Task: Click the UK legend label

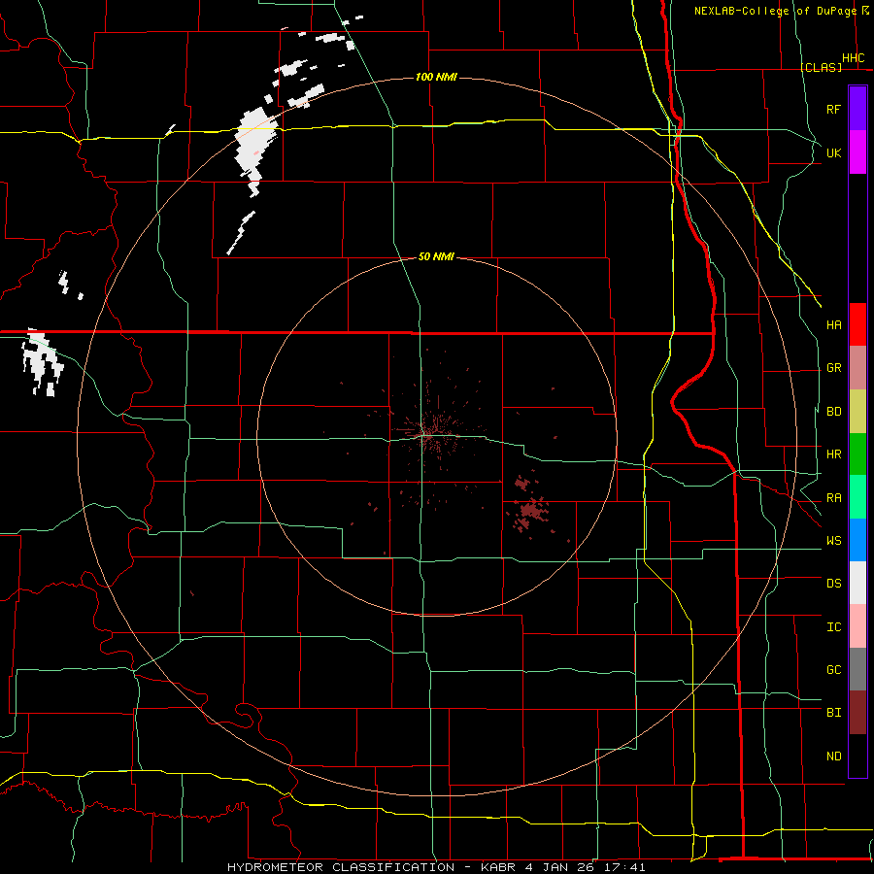Action: tap(833, 152)
